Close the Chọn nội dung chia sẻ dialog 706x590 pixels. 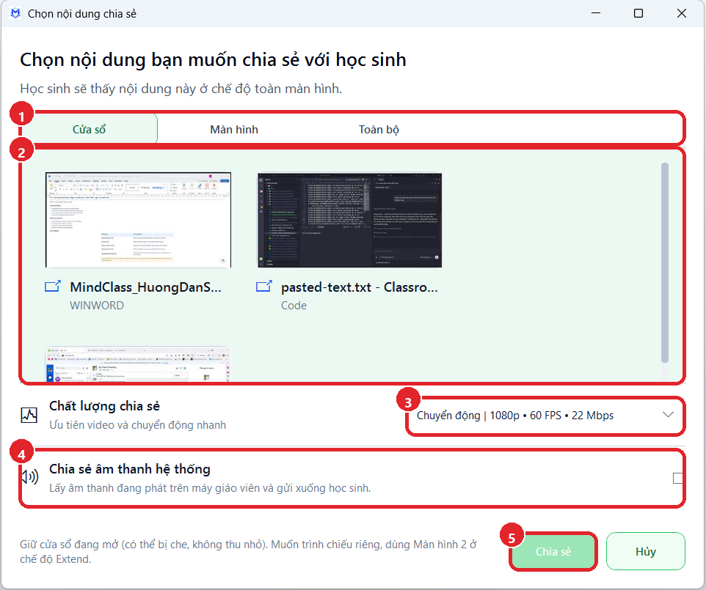pyautogui.click(x=681, y=13)
